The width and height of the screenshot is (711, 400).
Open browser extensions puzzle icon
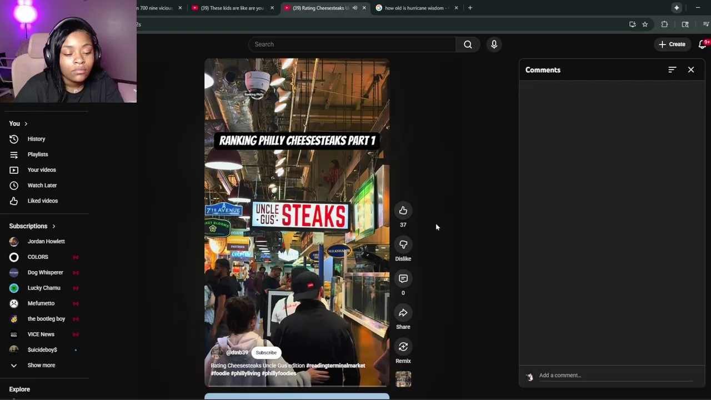click(664, 24)
